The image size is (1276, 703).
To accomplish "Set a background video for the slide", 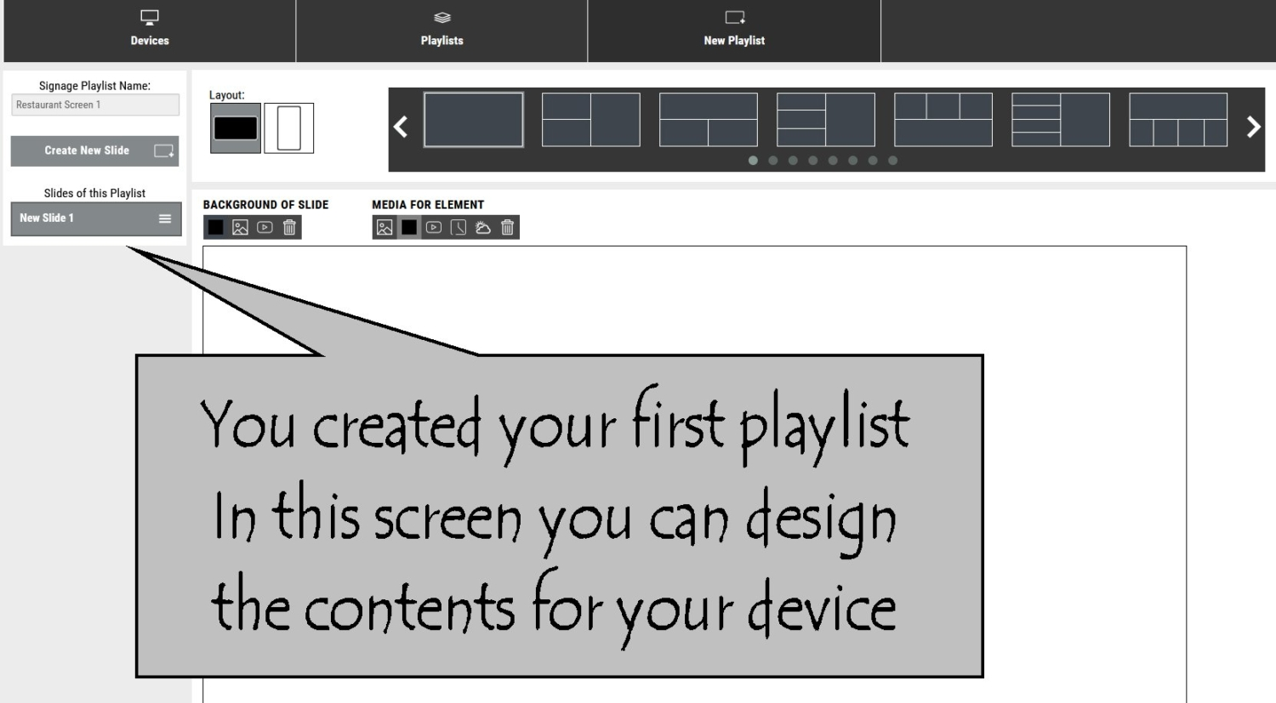I will click(265, 228).
